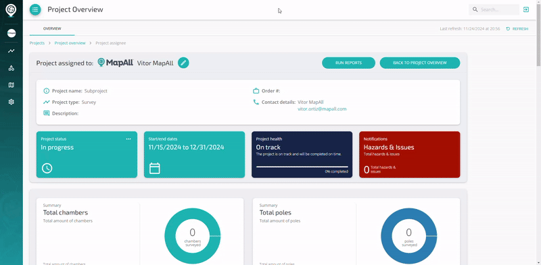The image size is (541, 265).
Task: Go to Project overview breadcrumb
Action: pyautogui.click(x=70, y=43)
